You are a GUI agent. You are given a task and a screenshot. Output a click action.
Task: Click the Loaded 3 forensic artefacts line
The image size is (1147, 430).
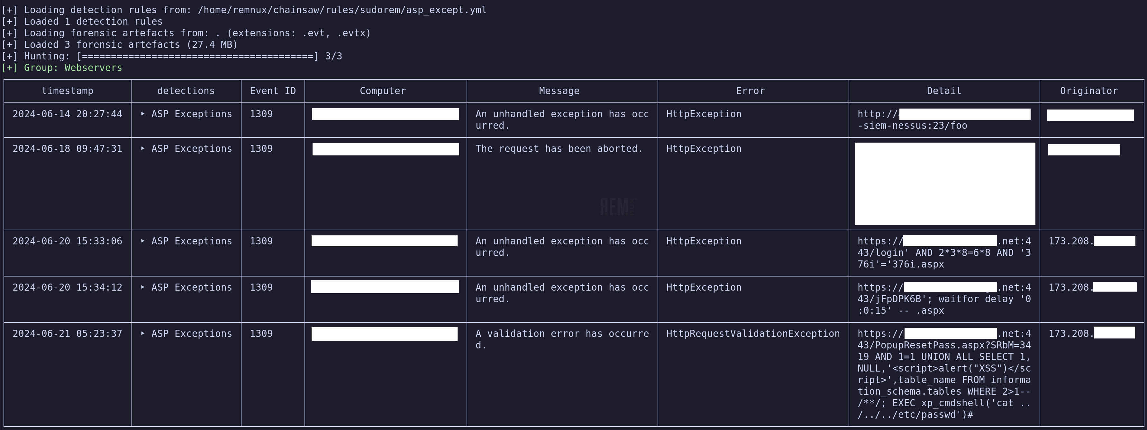coord(120,44)
